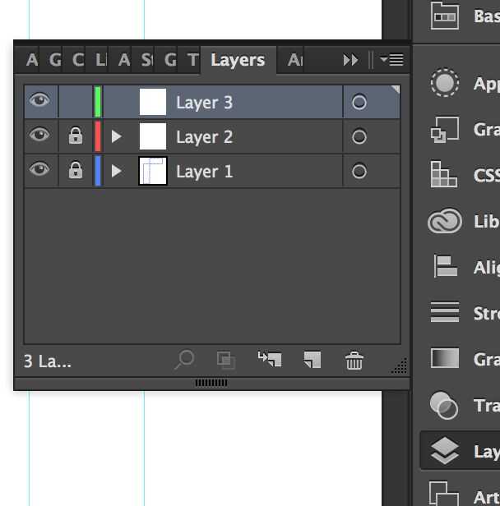Click Make/Release Clipping Mask icon

click(225, 360)
